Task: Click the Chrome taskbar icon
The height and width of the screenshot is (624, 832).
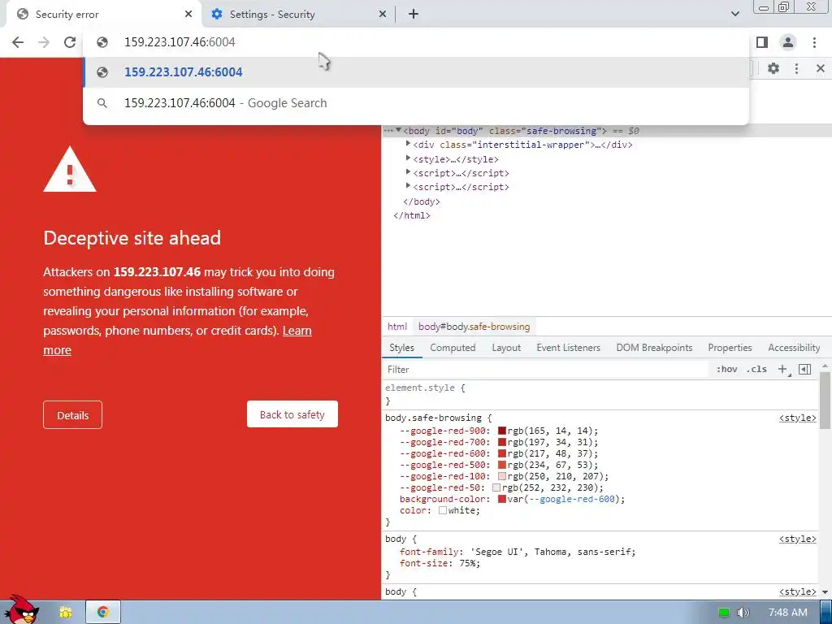Action: coord(103,613)
